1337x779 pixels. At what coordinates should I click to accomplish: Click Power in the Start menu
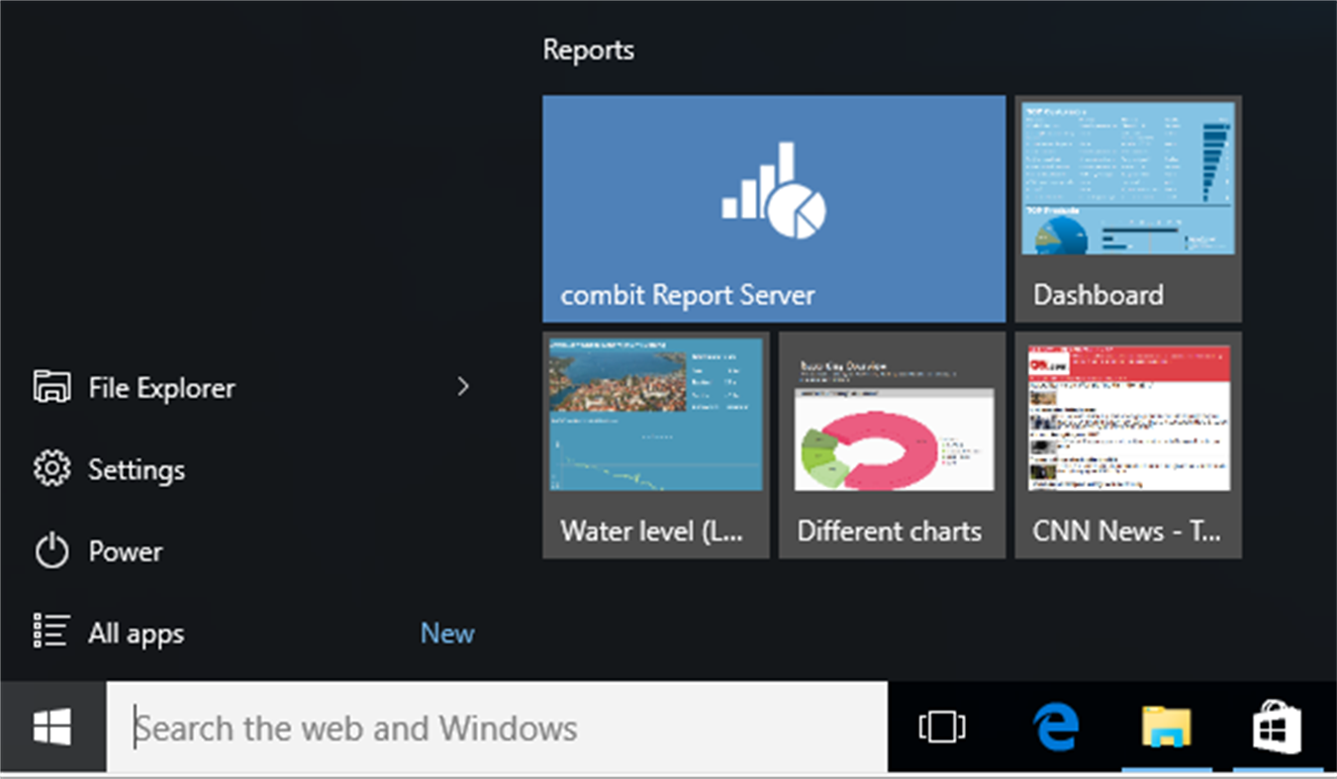[x=126, y=551]
